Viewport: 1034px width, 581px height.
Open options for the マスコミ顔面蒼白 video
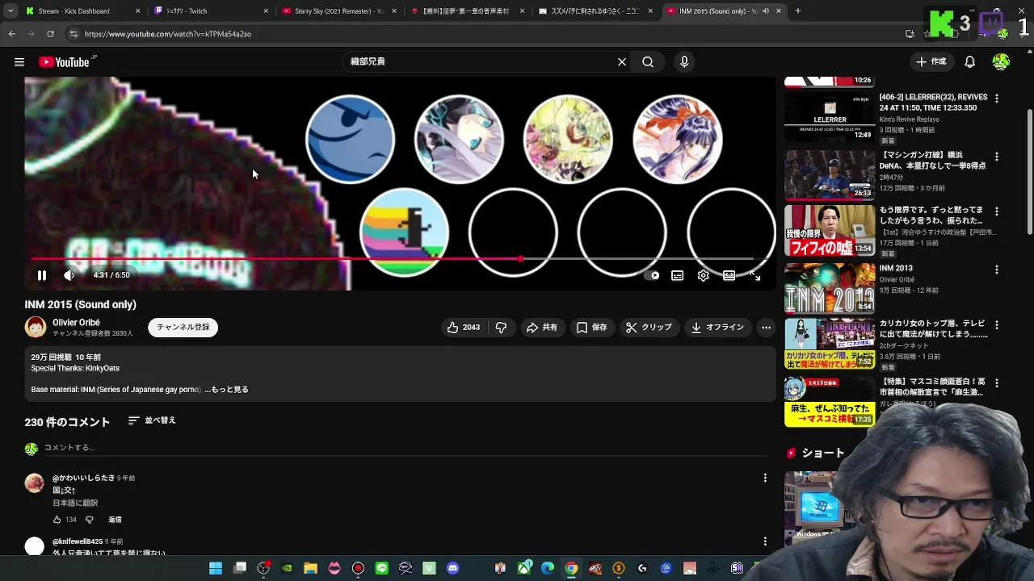(996, 382)
